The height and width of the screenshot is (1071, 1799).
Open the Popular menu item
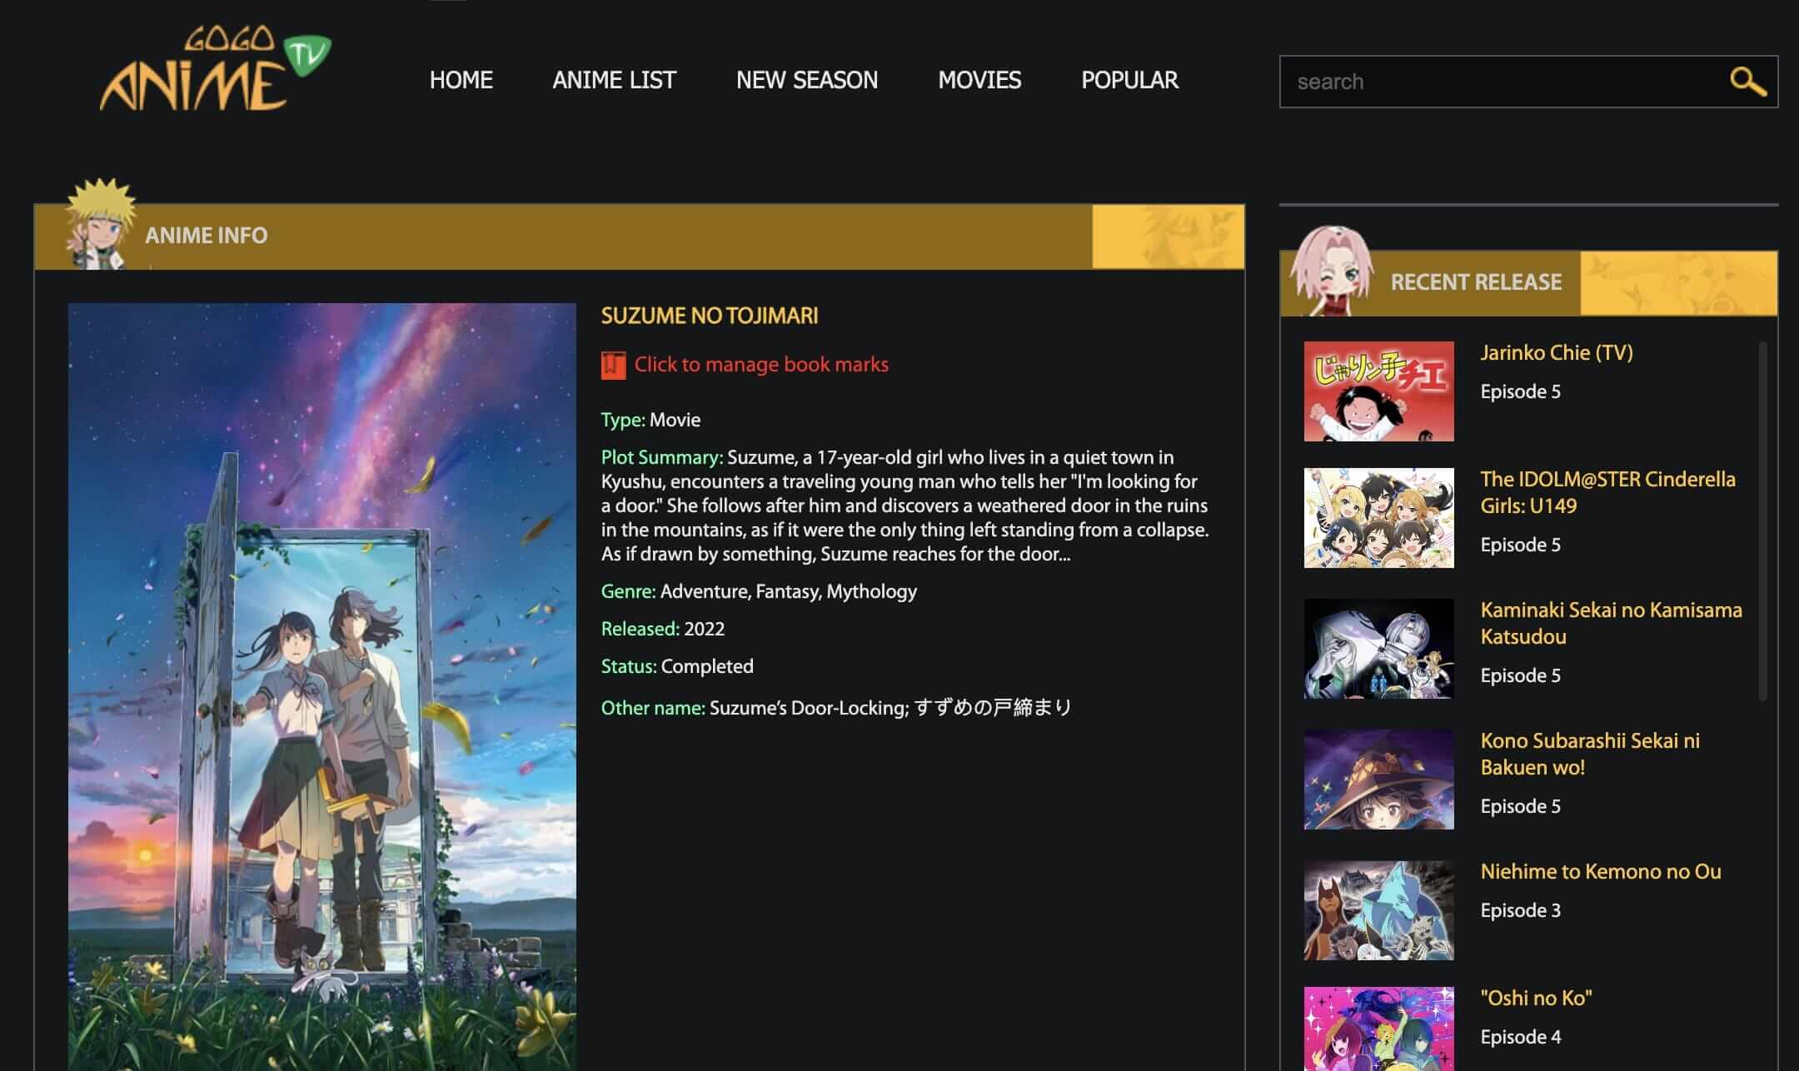(1129, 80)
